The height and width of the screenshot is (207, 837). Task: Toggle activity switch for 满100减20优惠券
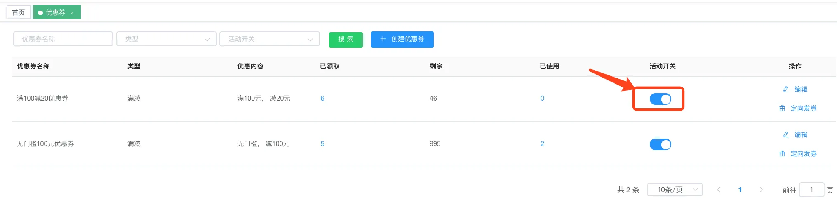[660, 99]
